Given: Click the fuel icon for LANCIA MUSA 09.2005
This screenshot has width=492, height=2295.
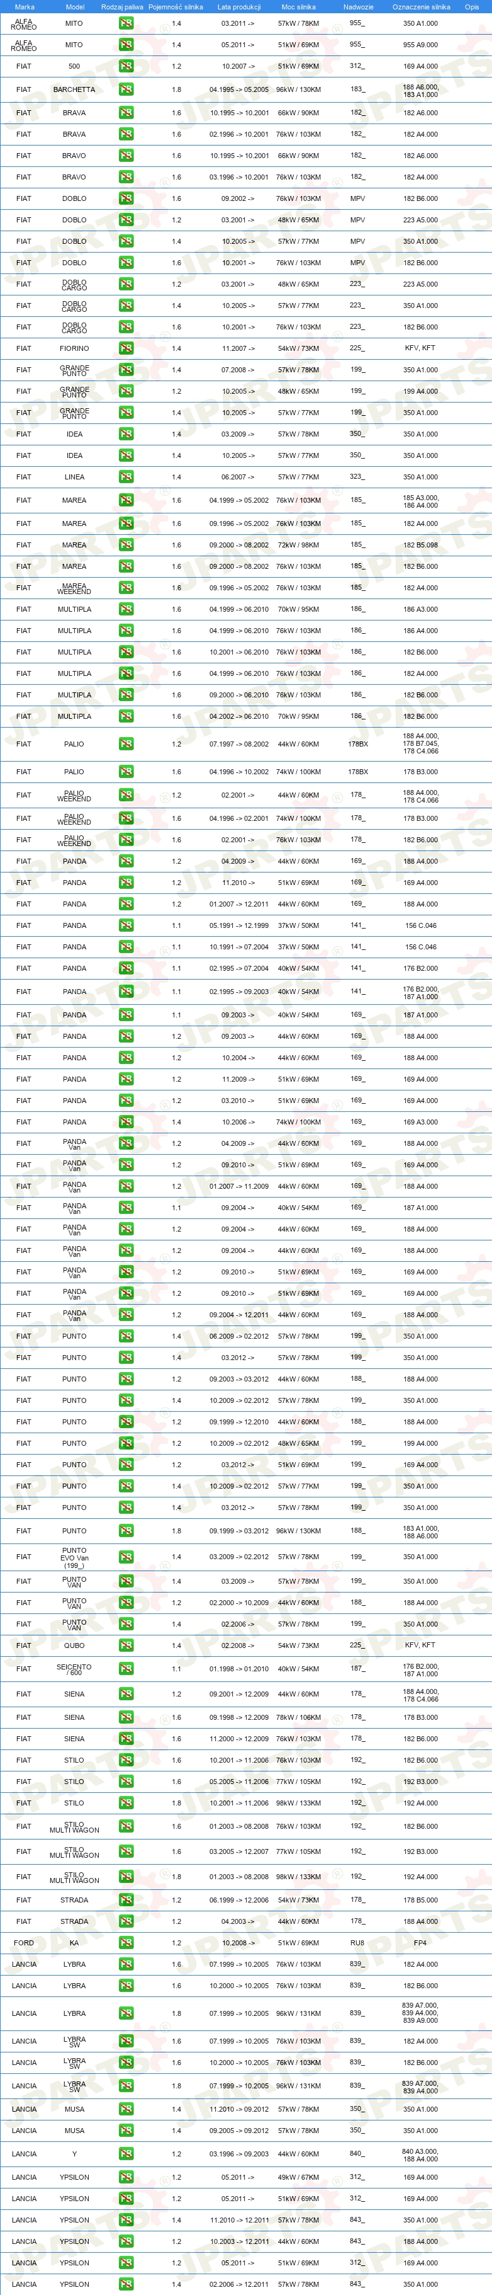Looking at the screenshot, I should [126, 2130].
